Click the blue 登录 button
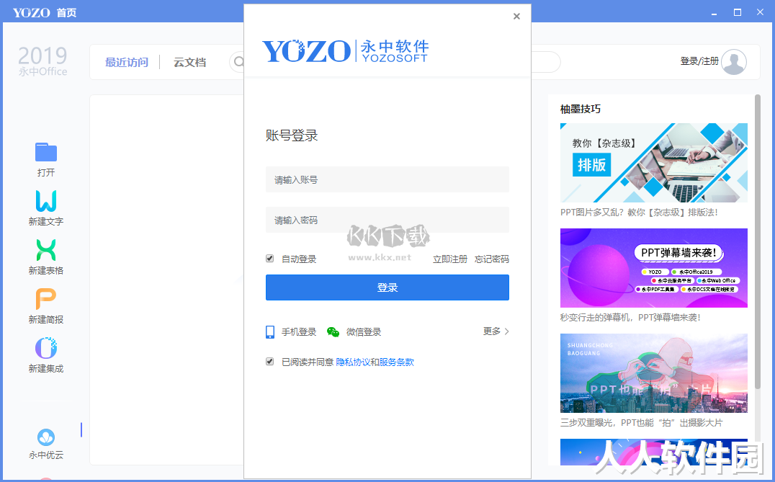 click(387, 287)
